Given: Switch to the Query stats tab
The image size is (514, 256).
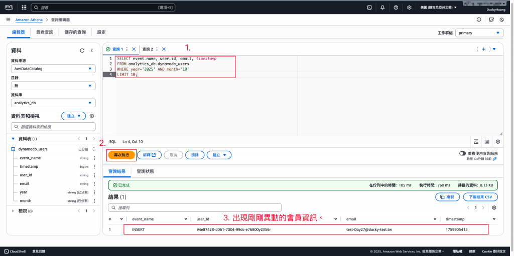Looking at the screenshot, I should pos(145,171).
